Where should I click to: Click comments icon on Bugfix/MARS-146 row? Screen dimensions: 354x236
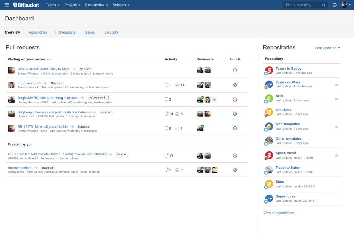point(166,100)
